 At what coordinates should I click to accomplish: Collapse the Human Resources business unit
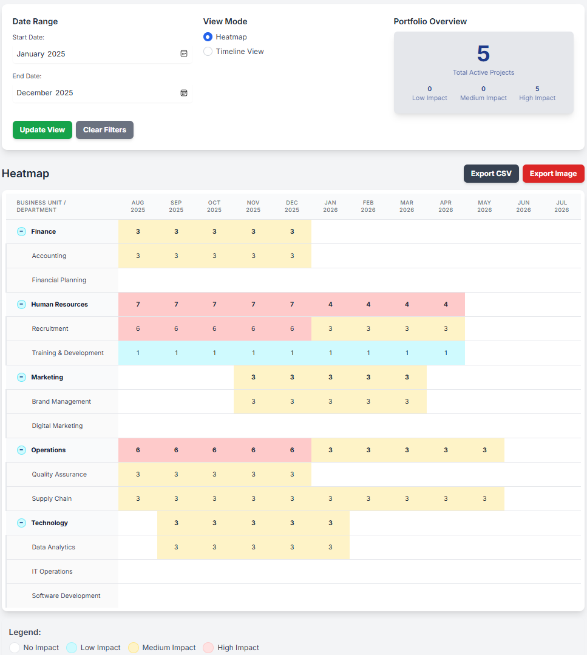pos(21,304)
